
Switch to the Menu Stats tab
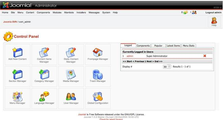188,46
